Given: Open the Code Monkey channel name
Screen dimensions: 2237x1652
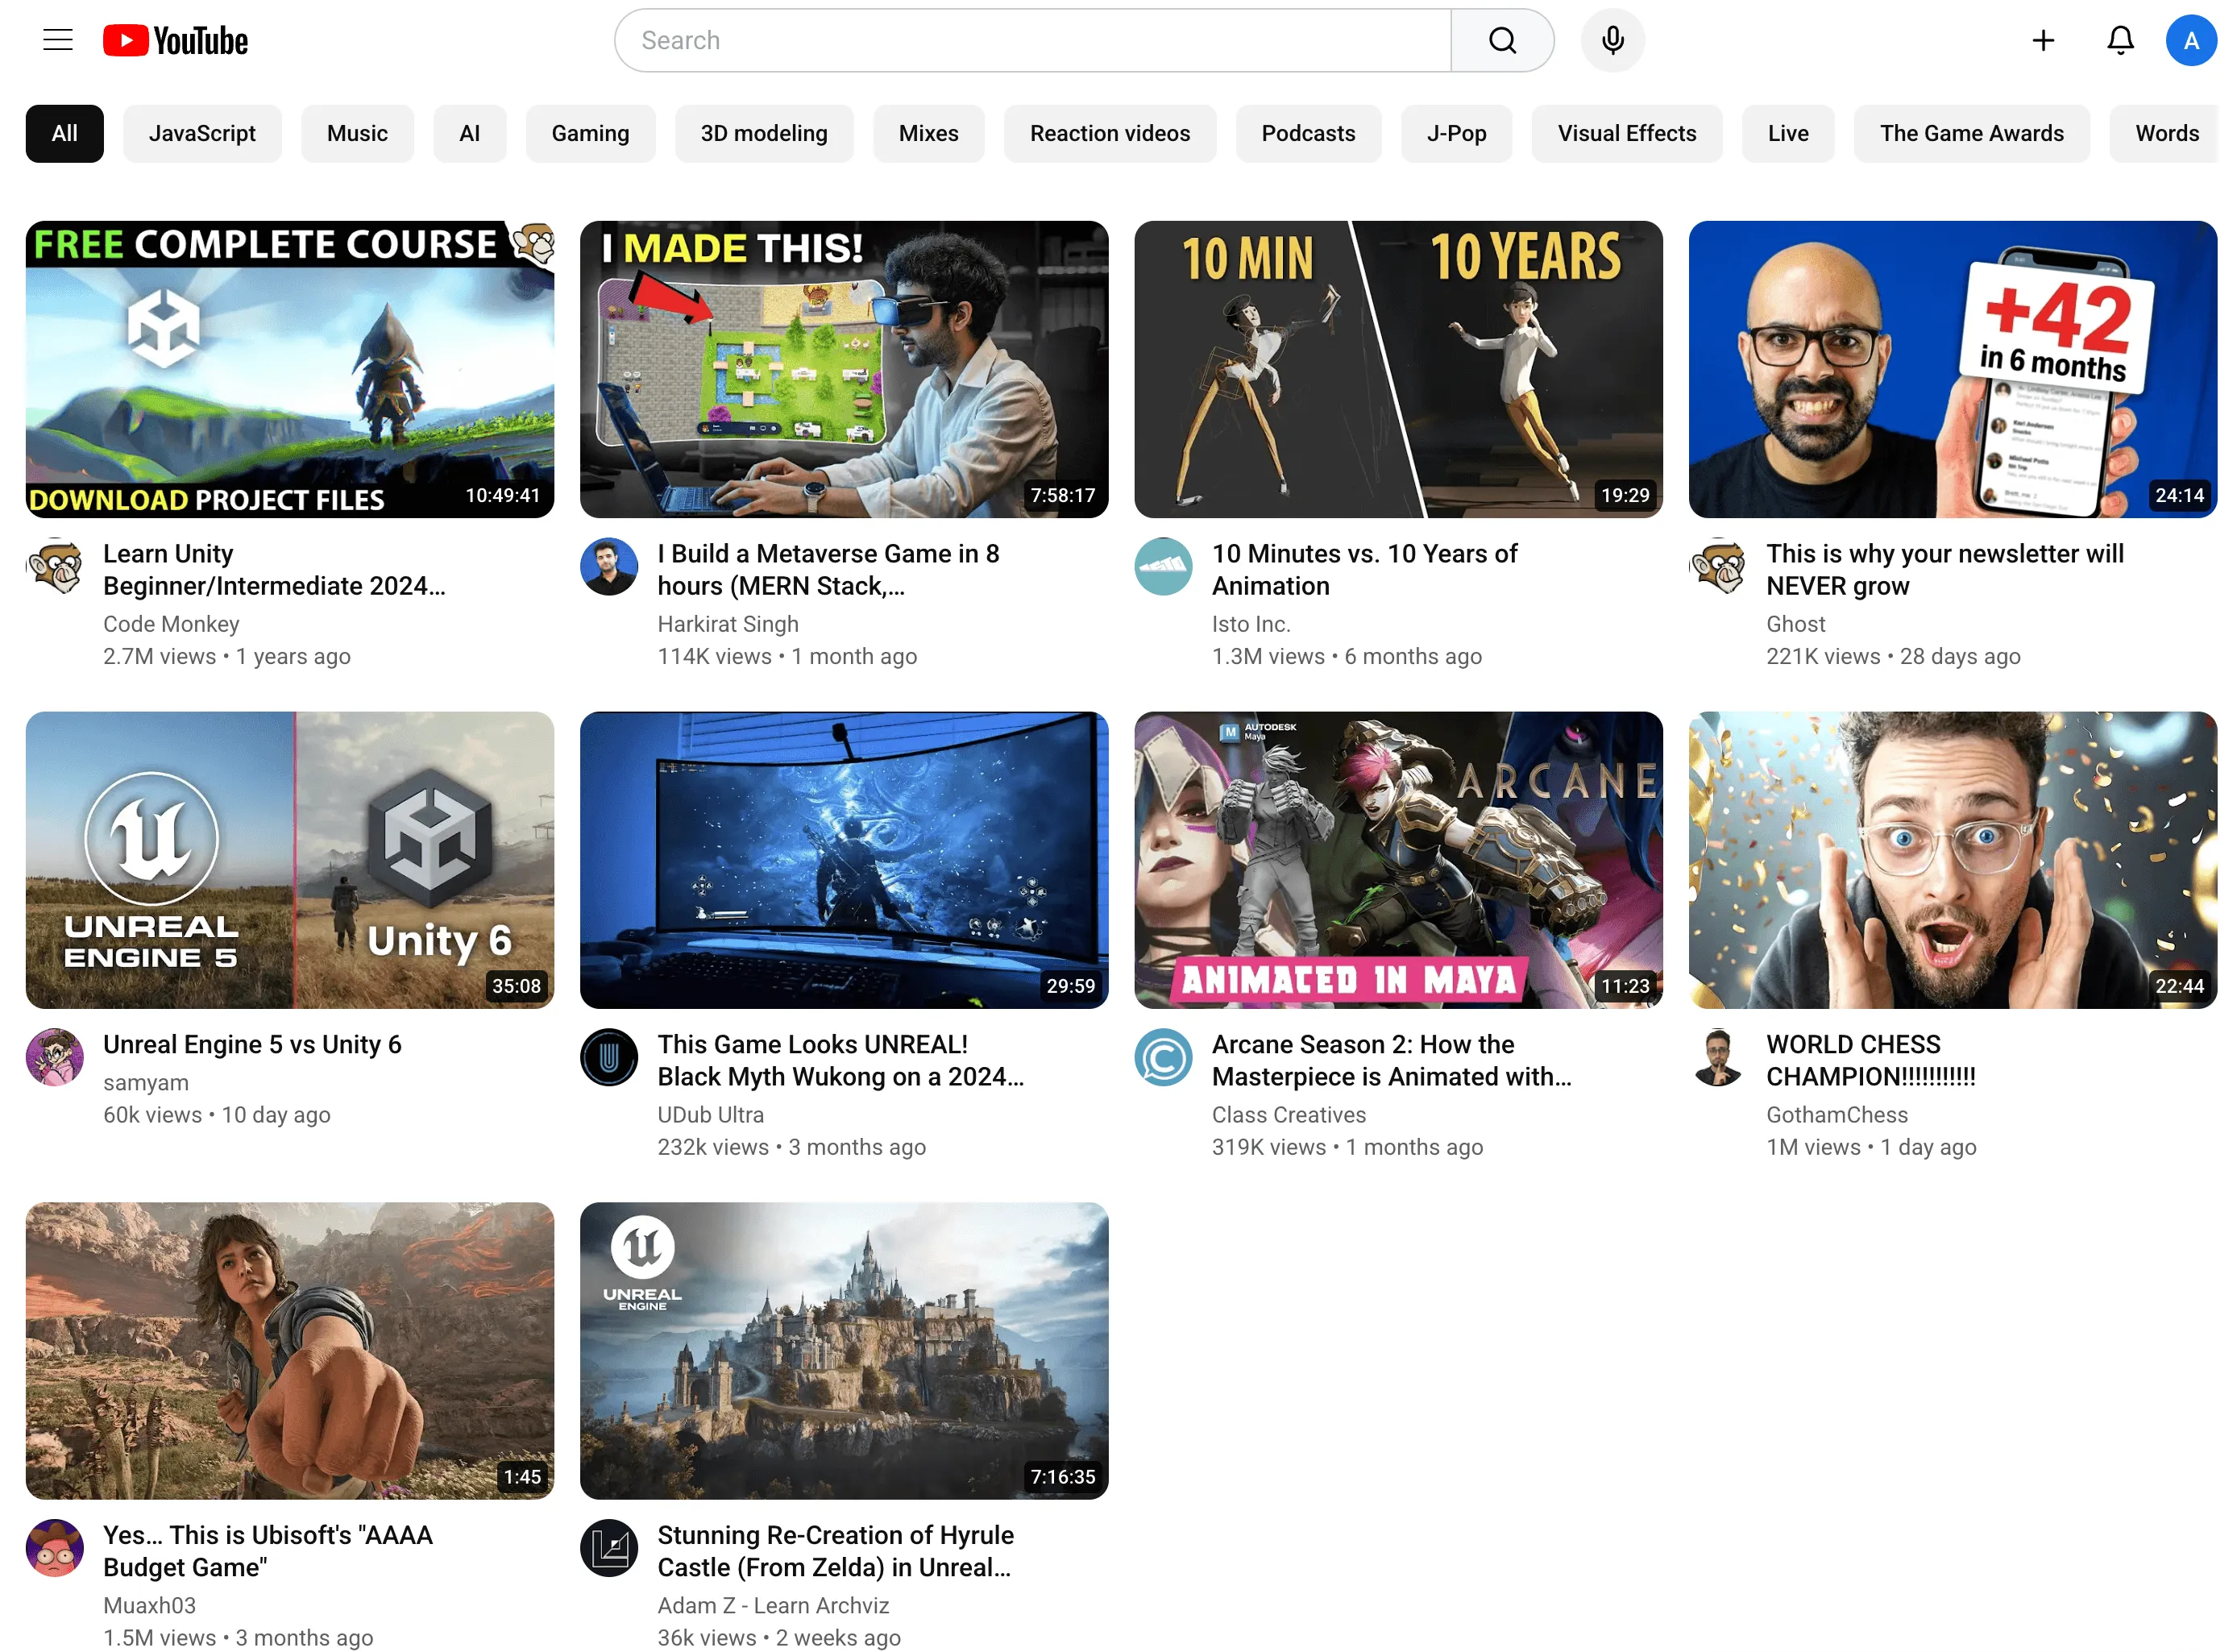Looking at the screenshot, I should (171, 624).
